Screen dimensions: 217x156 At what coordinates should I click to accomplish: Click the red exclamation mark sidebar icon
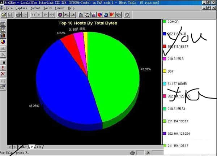tap(3, 68)
